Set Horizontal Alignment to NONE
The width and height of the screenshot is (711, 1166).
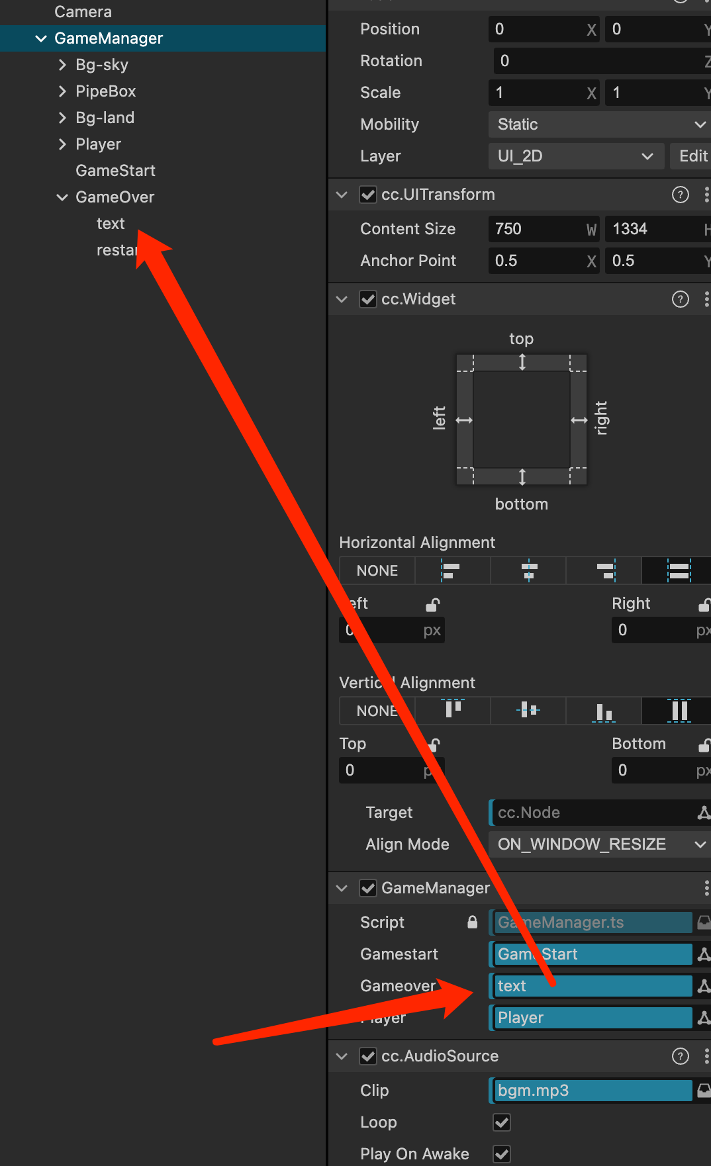pyautogui.click(x=377, y=570)
